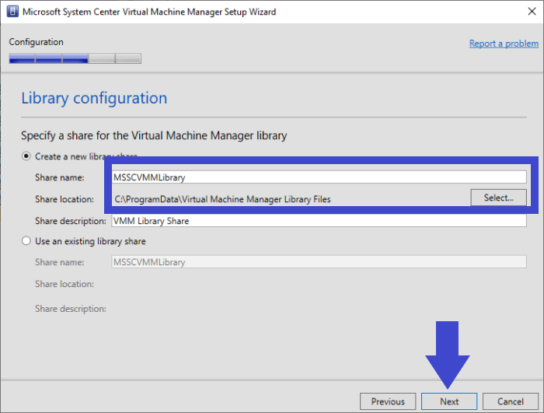Select Use an existing library share option
The image size is (544, 413).
pos(26,241)
